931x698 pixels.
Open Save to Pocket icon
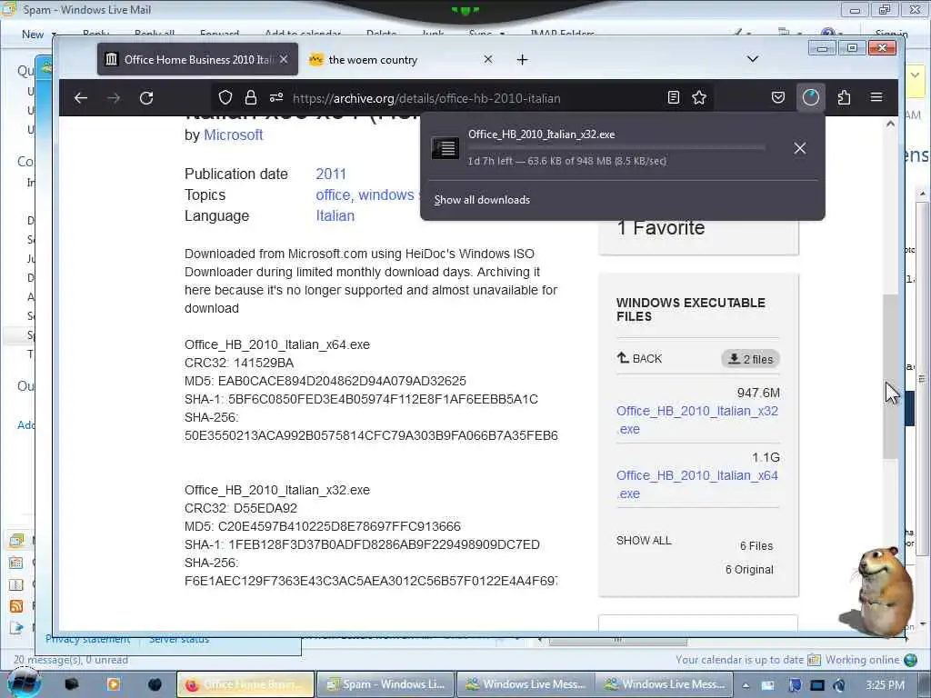pos(778,98)
